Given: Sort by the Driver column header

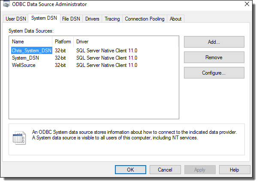Looking at the screenshot, I should point(126,42).
